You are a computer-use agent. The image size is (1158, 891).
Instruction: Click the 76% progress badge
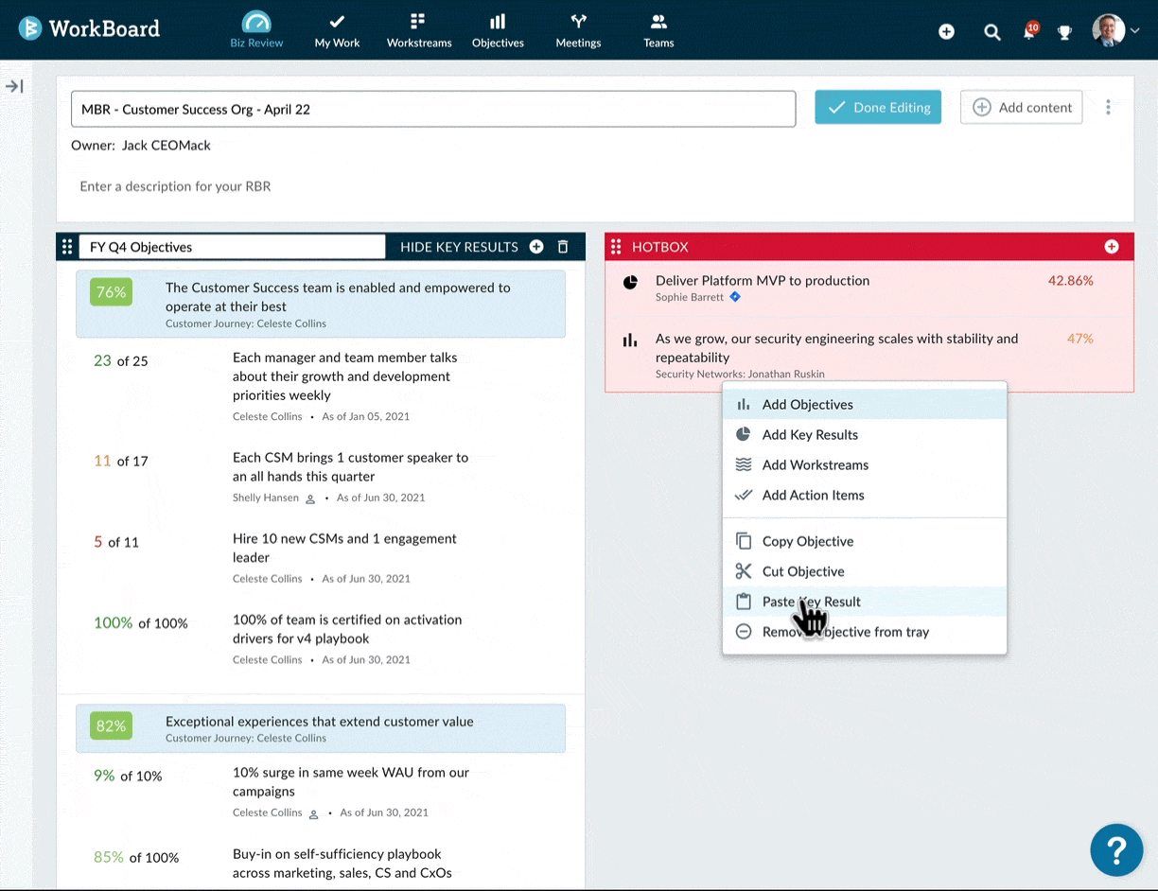click(111, 292)
